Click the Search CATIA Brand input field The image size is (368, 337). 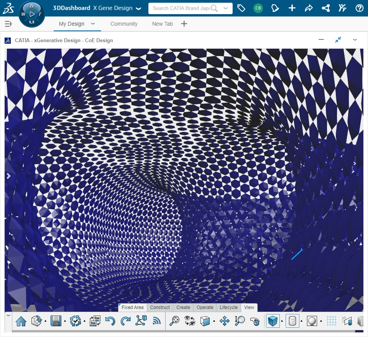click(181, 8)
